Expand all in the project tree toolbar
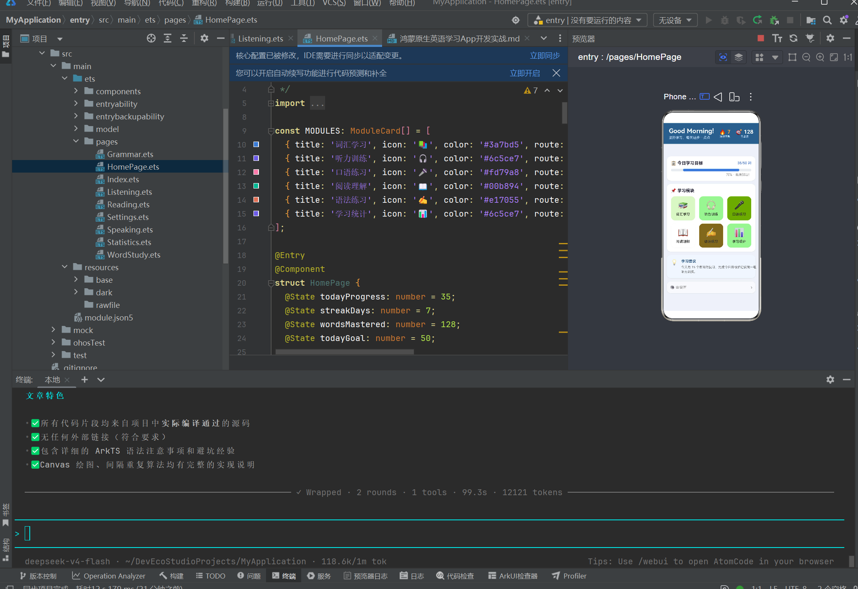This screenshot has height=589, width=858. (168, 39)
